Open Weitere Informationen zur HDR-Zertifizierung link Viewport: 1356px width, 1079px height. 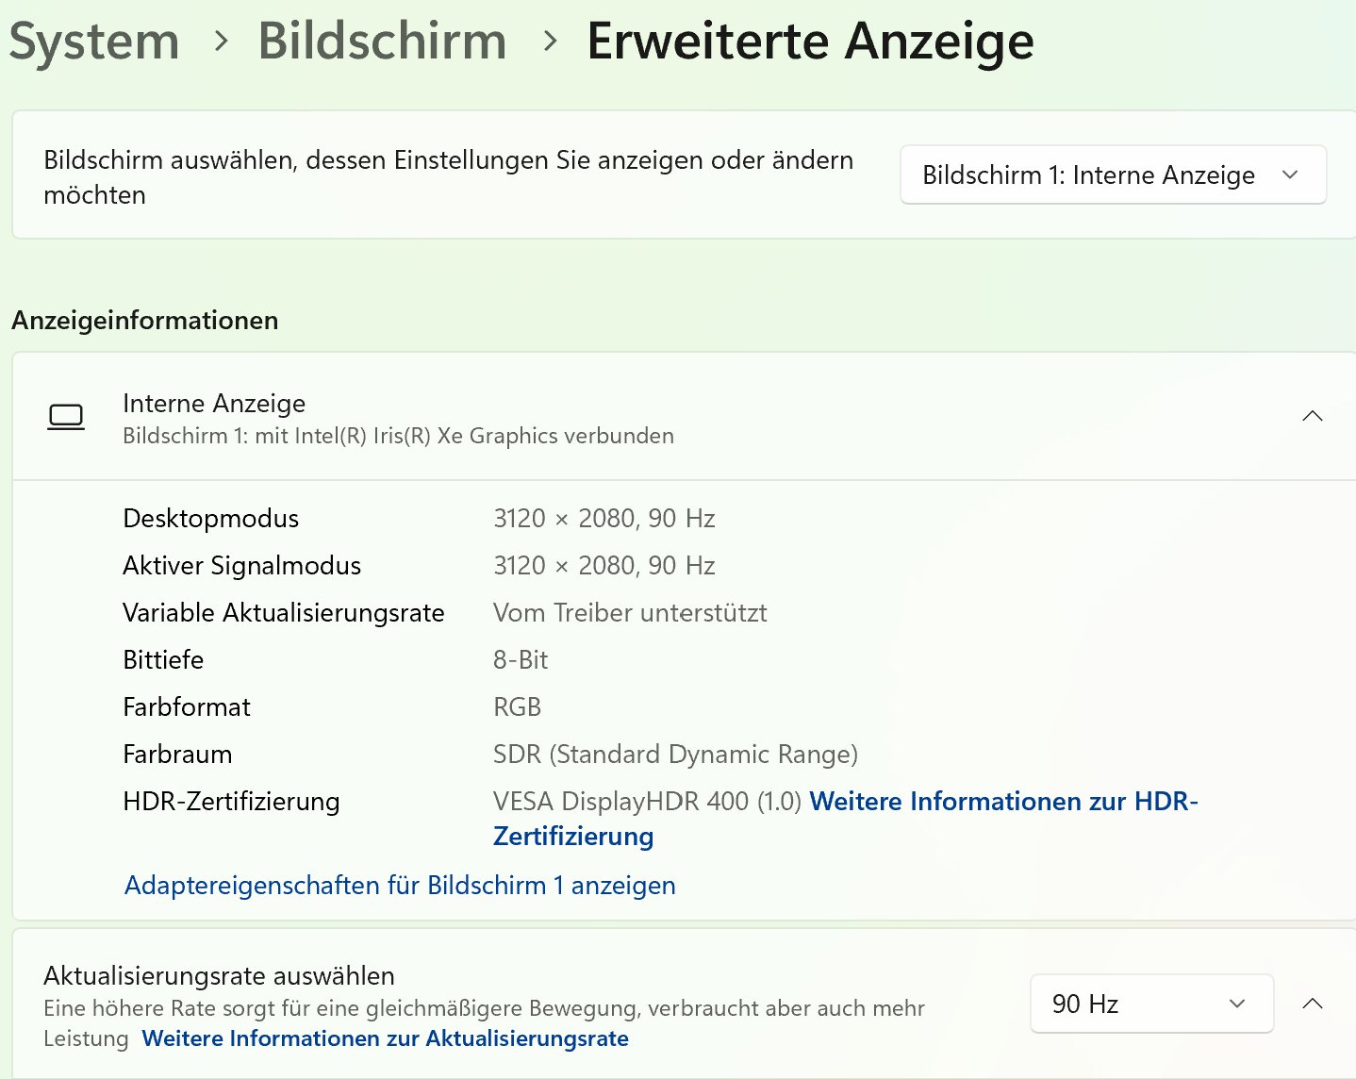tap(846, 819)
